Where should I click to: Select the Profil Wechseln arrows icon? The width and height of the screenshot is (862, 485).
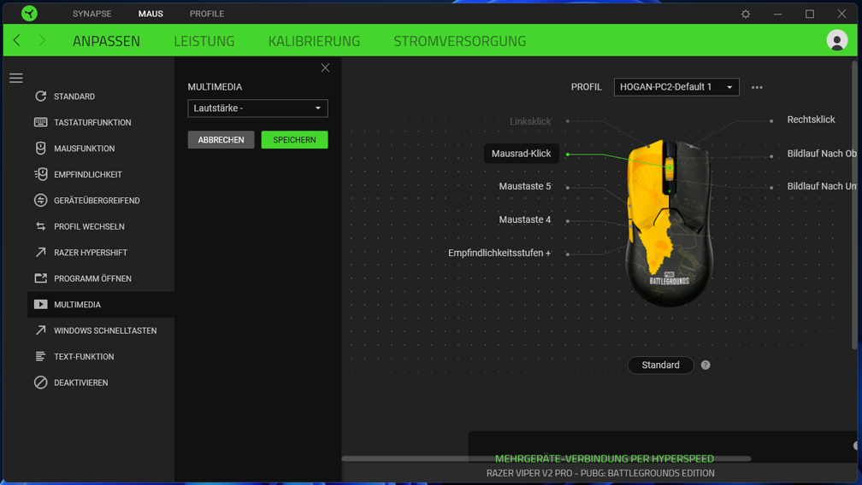pyautogui.click(x=41, y=226)
